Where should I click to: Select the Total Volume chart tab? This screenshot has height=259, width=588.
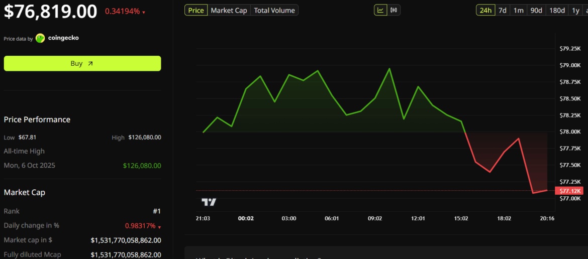(274, 10)
